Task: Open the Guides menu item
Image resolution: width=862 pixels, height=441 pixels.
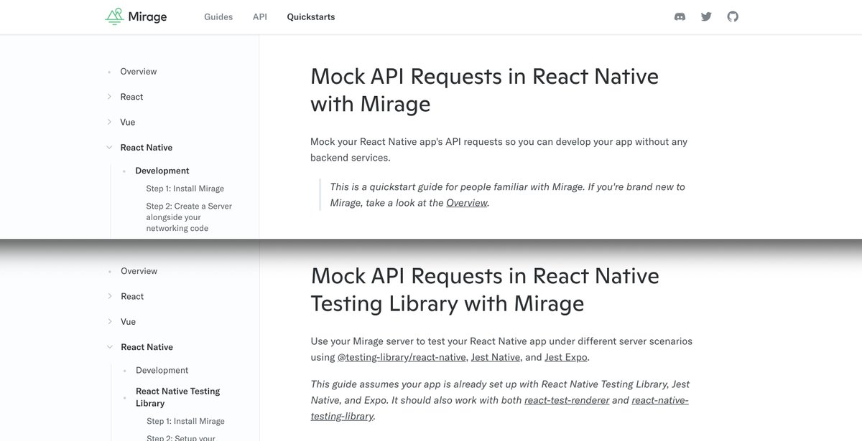Action: click(218, 16)
